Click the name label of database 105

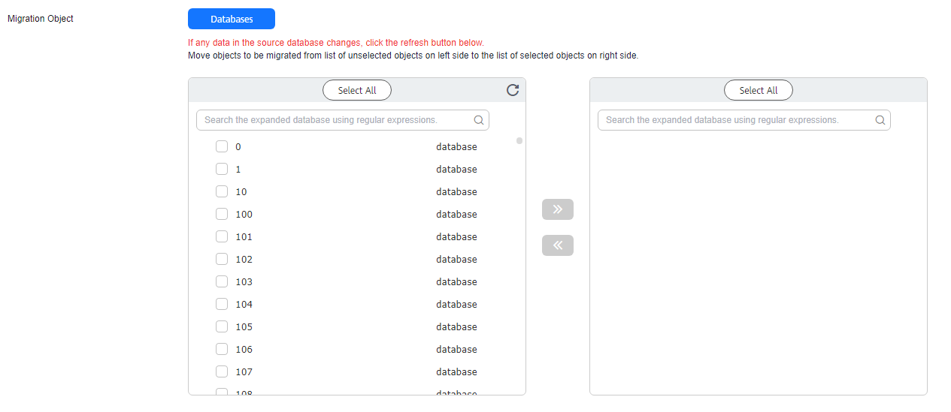244,327
